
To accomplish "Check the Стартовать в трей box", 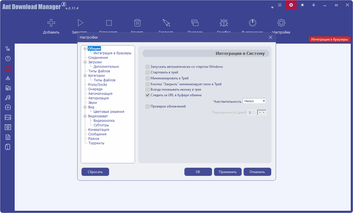I will tap(147, 72).
